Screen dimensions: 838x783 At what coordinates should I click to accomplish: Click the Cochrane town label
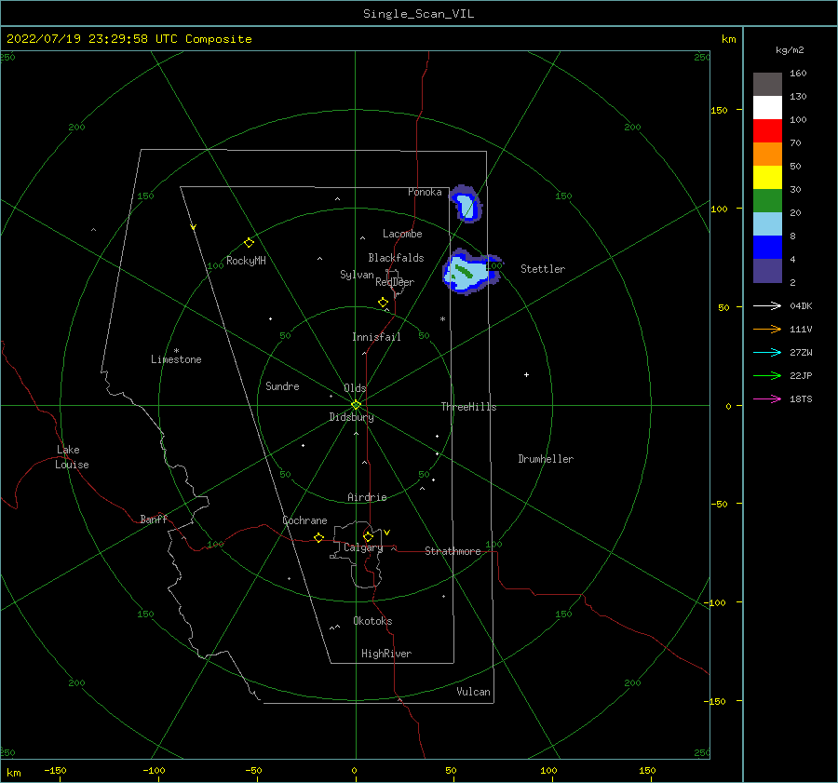tap(304, 520)
